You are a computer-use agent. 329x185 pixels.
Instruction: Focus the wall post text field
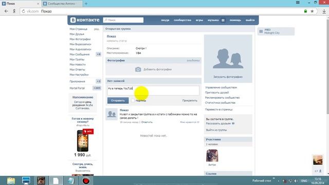153,90
